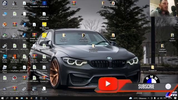Open the Check Please Unity shortcut
Screen dimensions: 178x100
5,47
